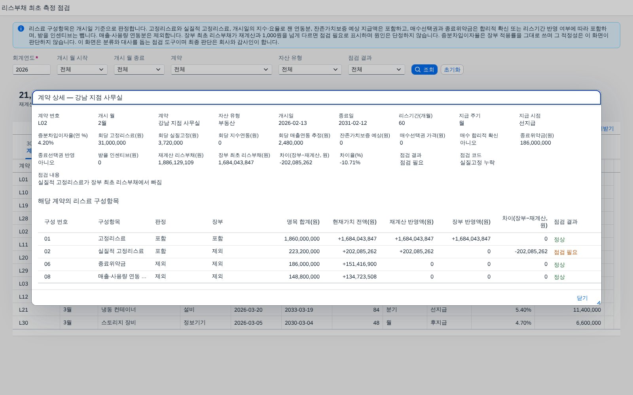Expand the 점검 결과 filter dropdown
Image resolution: width=633 pixels, height=395 pixels.
(377, 70)
